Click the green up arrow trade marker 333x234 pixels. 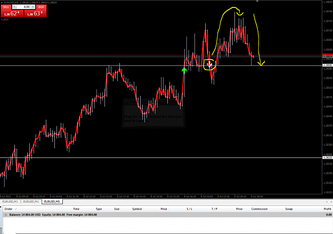pos(184,70)
